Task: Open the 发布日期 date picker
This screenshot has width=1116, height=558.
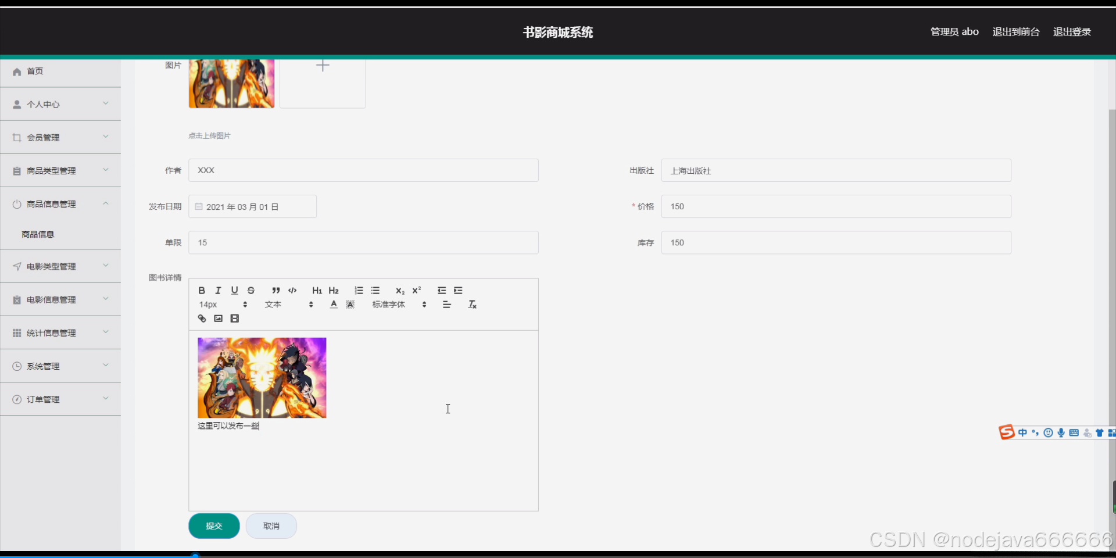Action: pyautogui.click(x=252, y=206)
